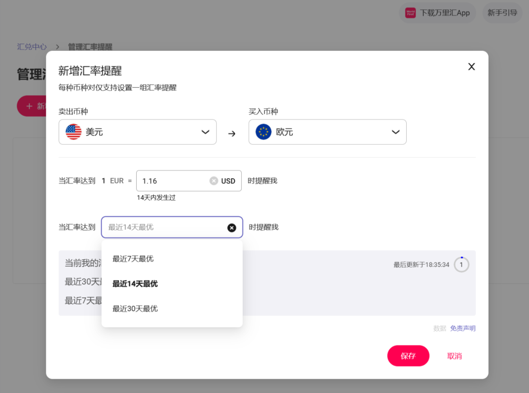Close the 新增汇率提醒 dialog
The height and width of the screenshot is (393, 529).
coord(471,67)
